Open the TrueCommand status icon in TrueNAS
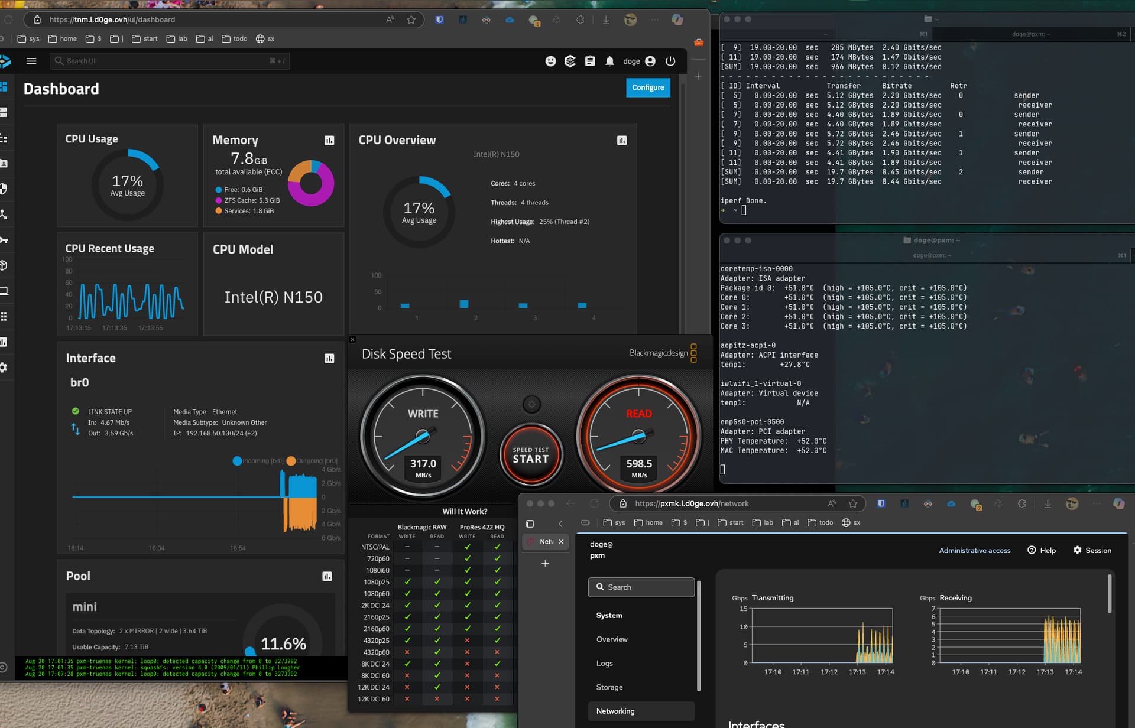Image resolution: width=1135 pixels, height=728 pixels. click(x=570, y=61)
